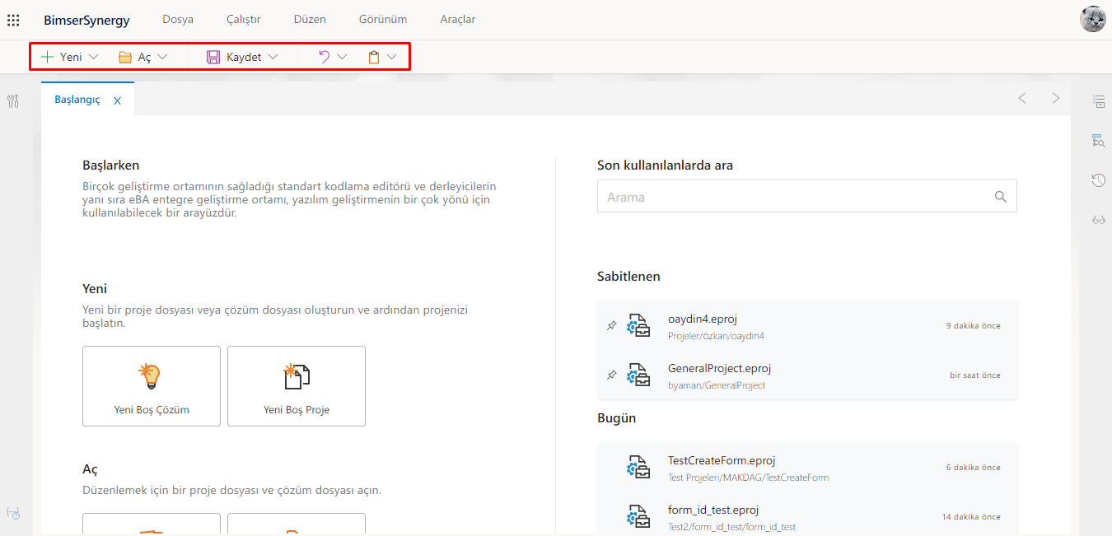The width and height of the screenshot is (1112, 536).
Task: Open the Çalıştır menu
Action: [243, 19]
